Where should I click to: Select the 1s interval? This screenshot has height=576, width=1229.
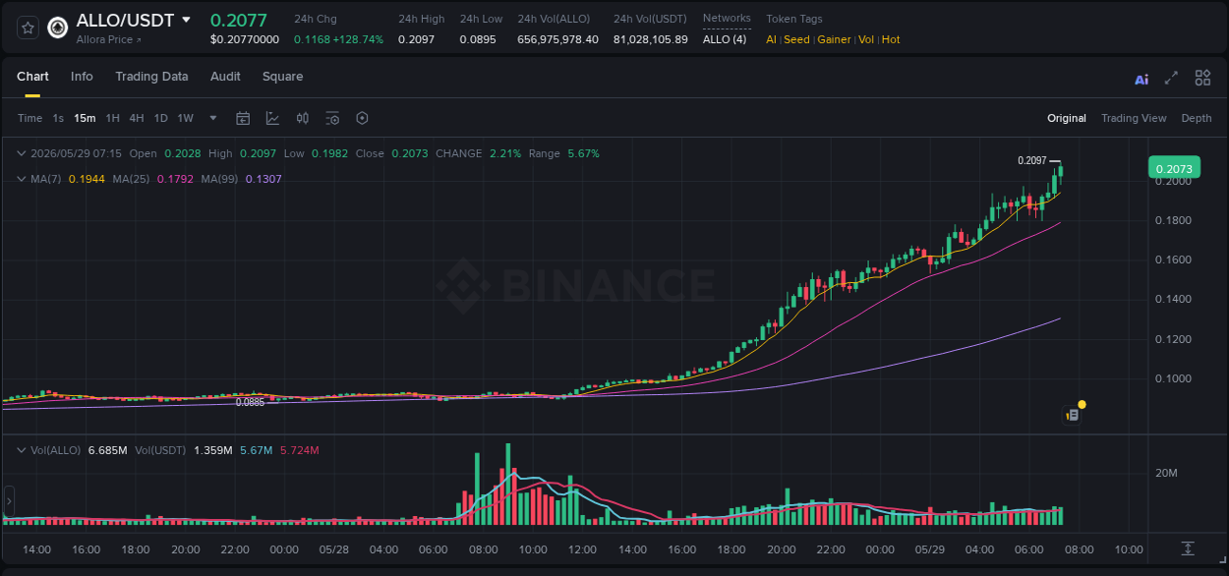pyautogui.click(x=58, y=118)
